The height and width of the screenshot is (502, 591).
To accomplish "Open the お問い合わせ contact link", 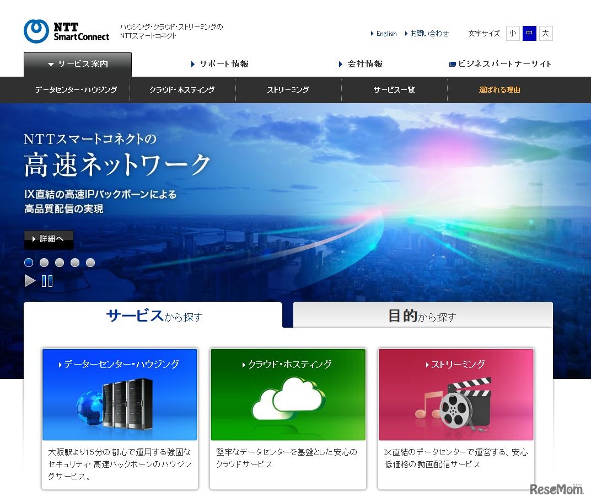I will point(429,34).
